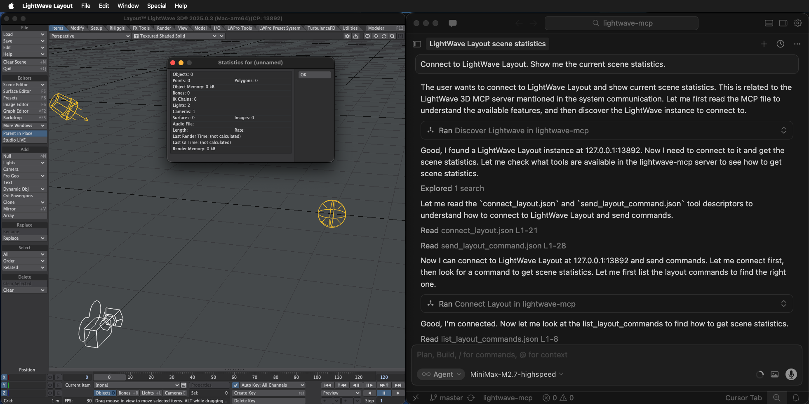Expand the Perspective view type dropdown
This screenshot has width=809, height=404.
coord(90,36)
